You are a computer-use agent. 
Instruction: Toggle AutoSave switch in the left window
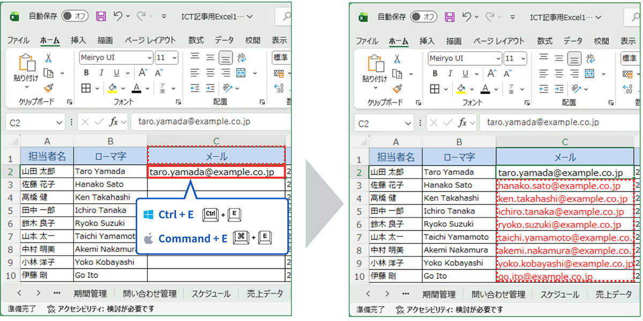pyautogui.click(x=74, y=16)
